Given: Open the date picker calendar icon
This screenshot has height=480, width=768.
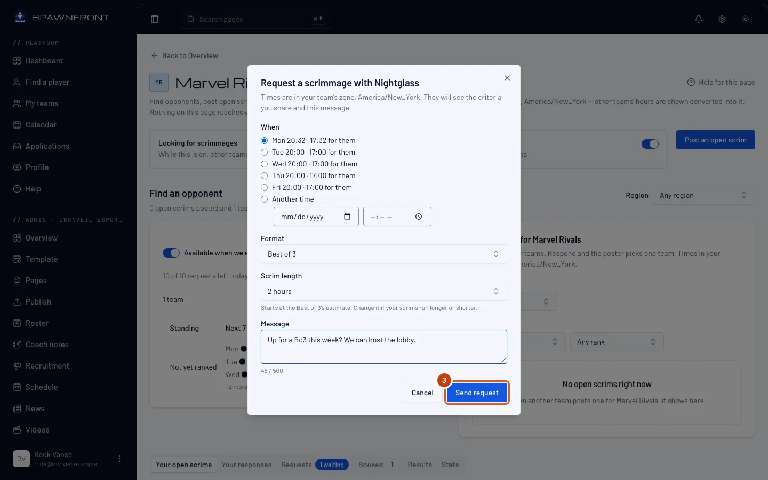Looking at the screenshot, I should pos(347,217).
